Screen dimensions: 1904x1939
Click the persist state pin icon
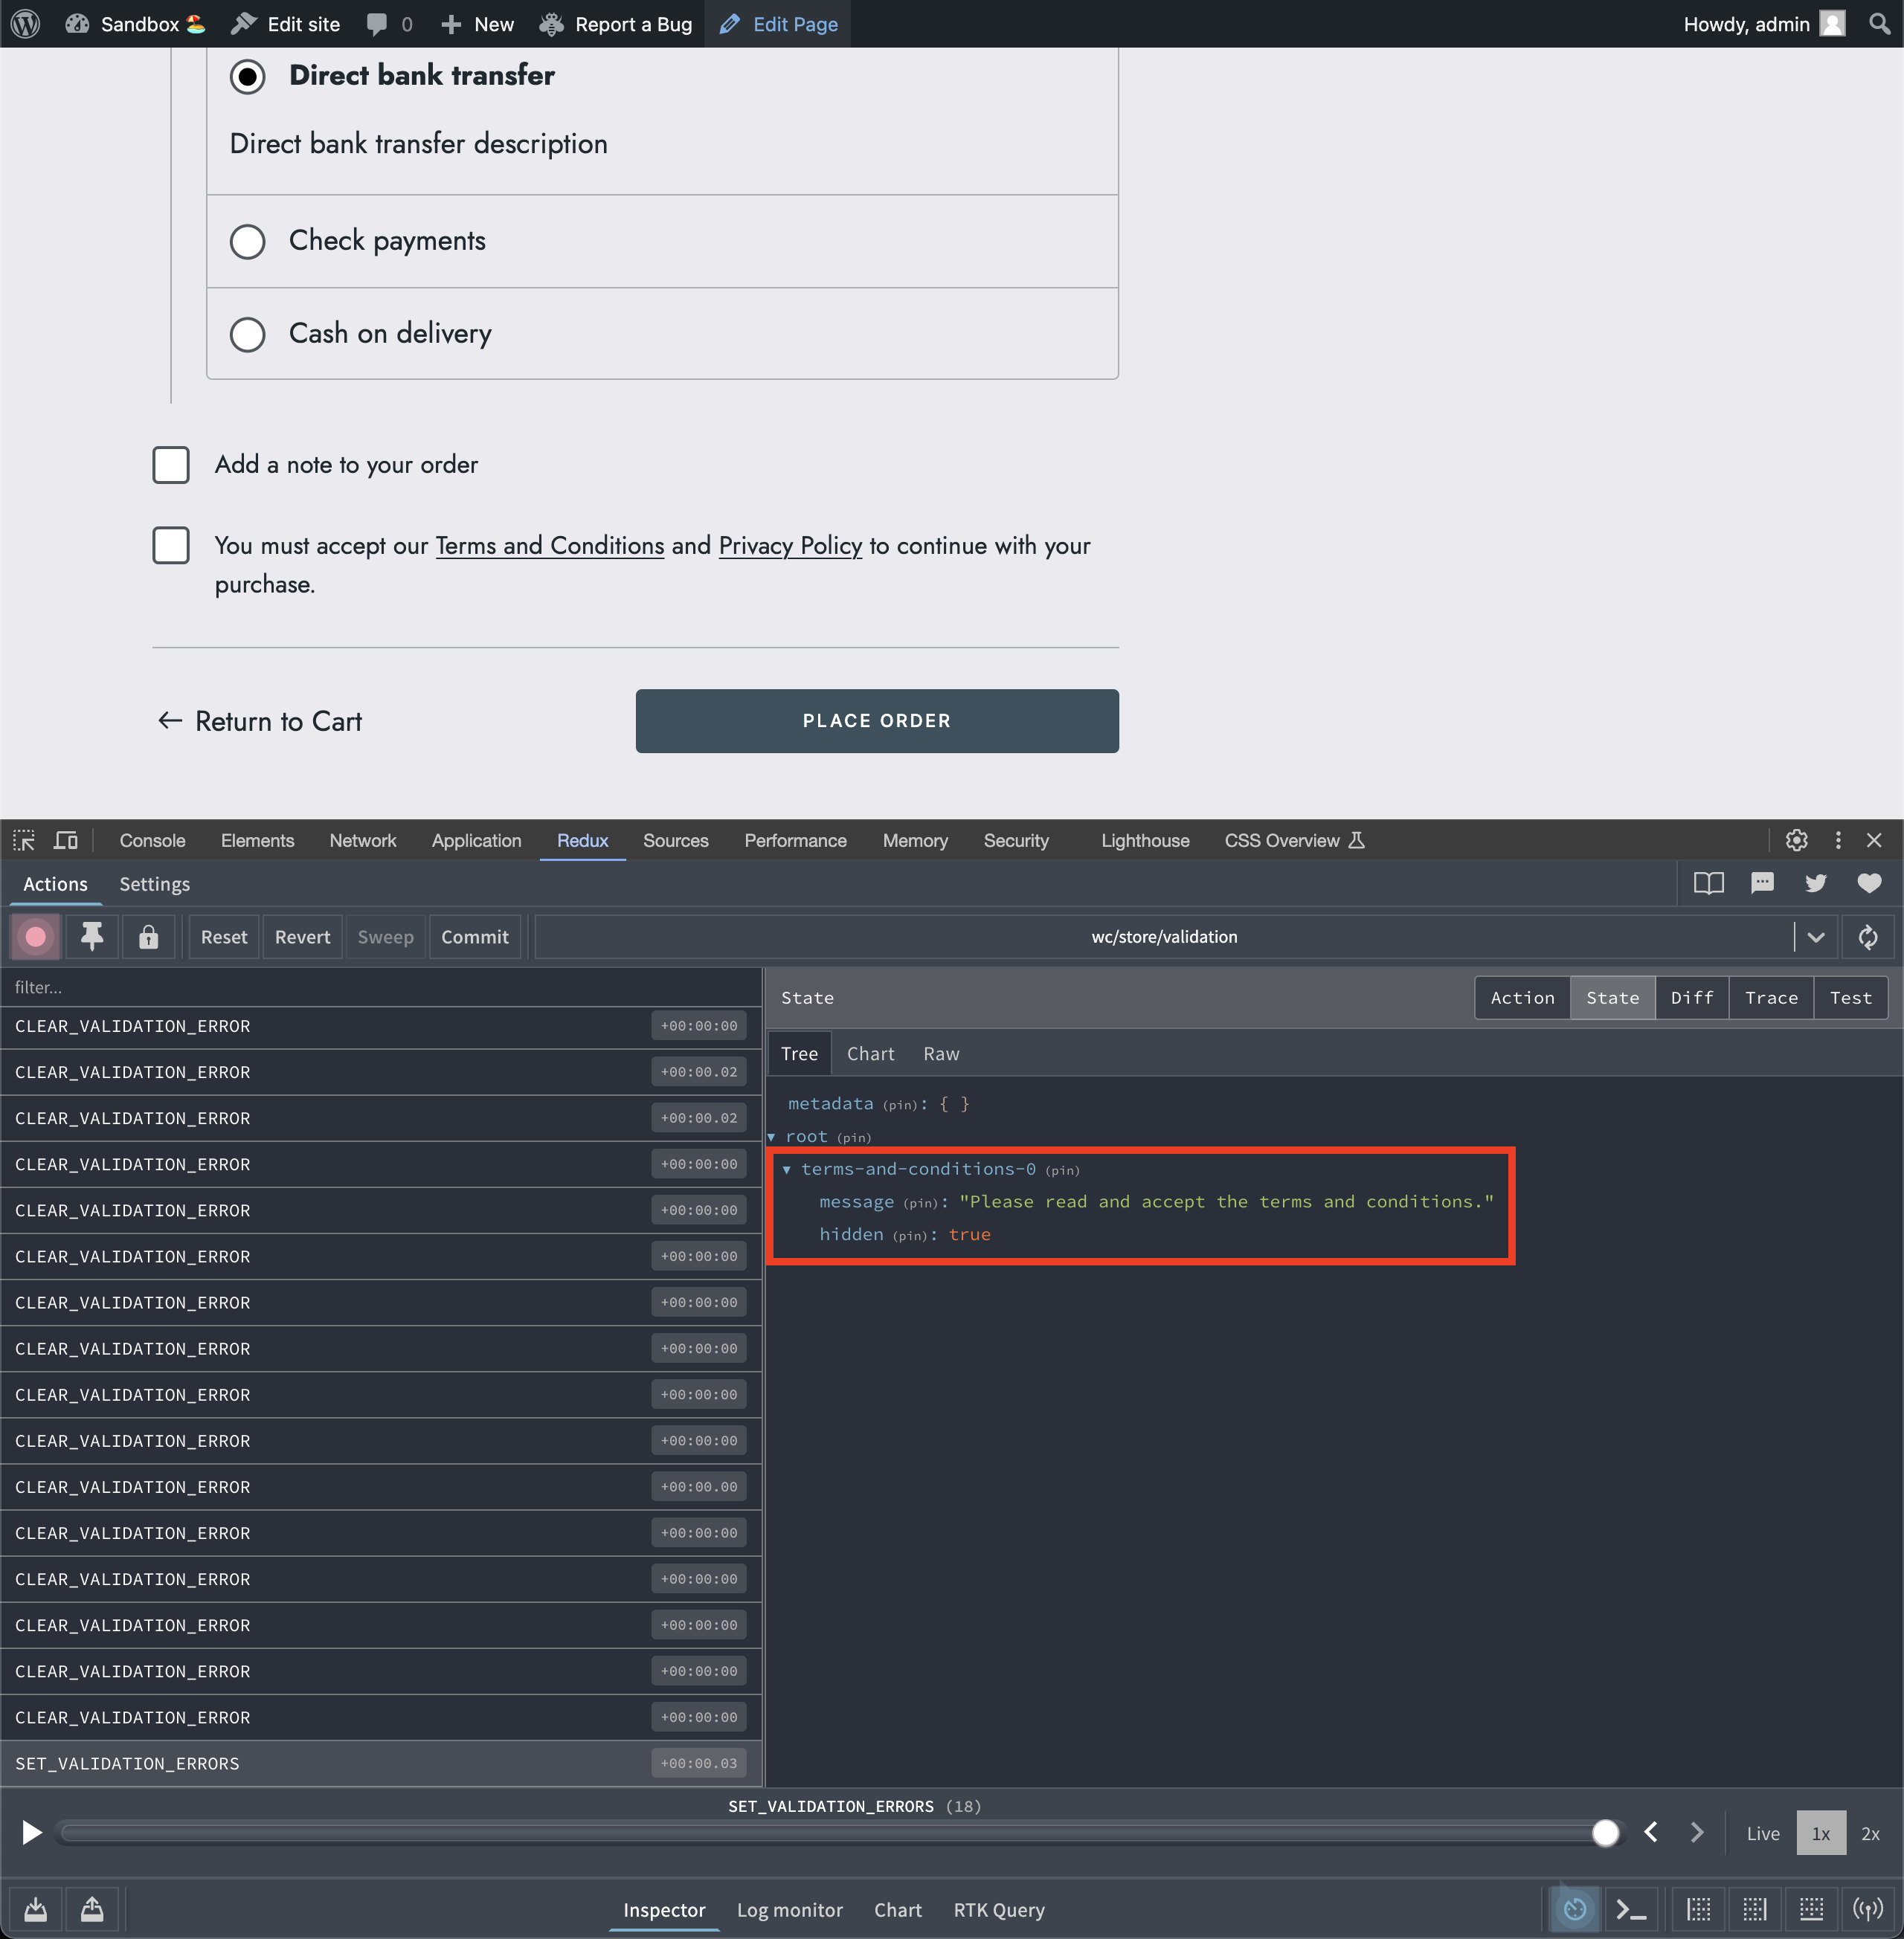coord(92,937)
